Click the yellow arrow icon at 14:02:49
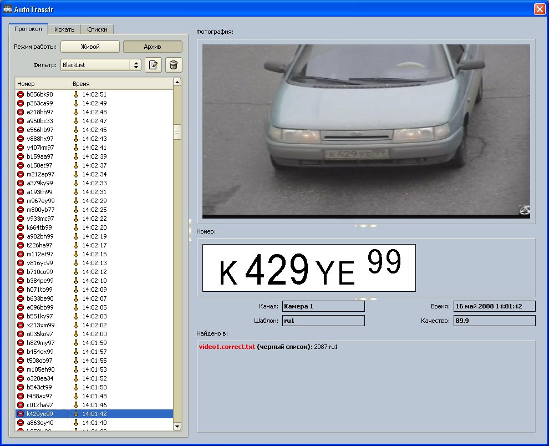The height and width of the screenshot is (446, 549). 76,103
